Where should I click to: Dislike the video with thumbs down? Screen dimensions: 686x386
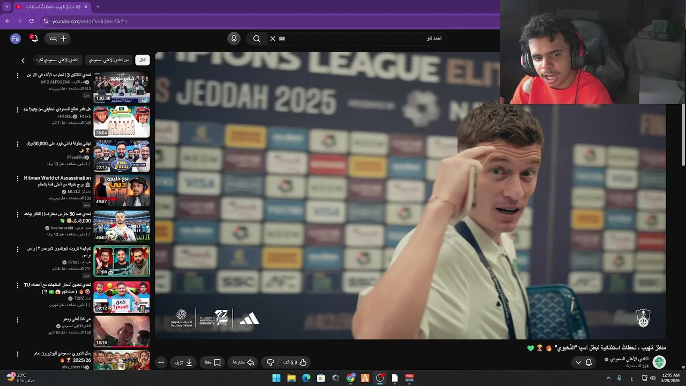(x=270, y=362)
